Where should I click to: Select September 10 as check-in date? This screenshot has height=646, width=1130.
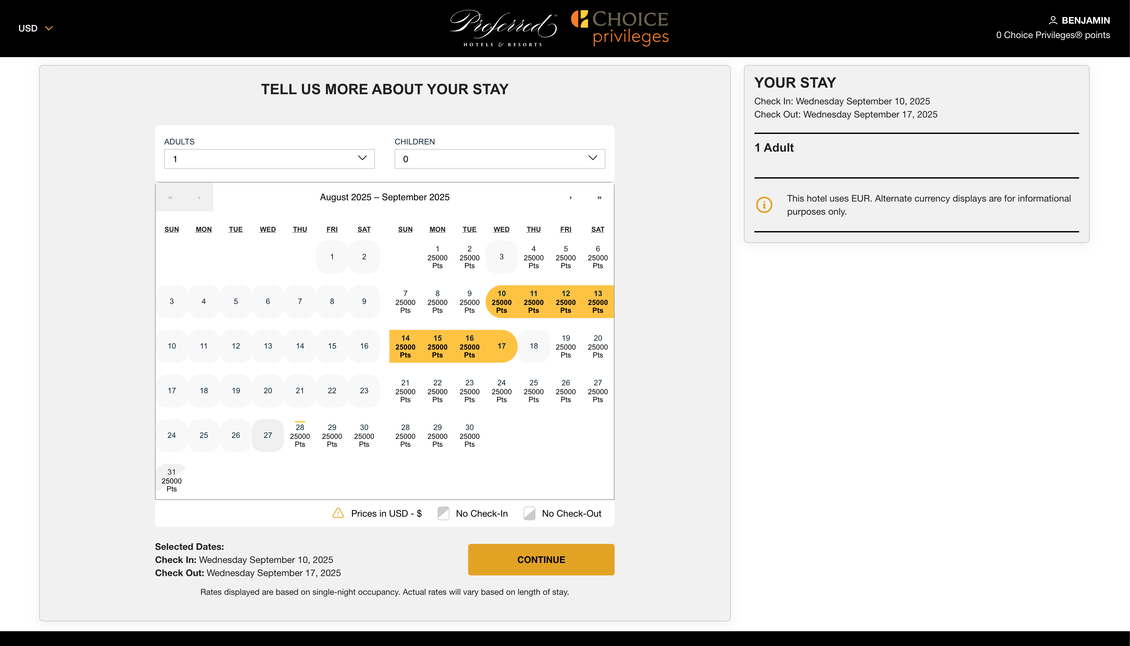(501, 302)
